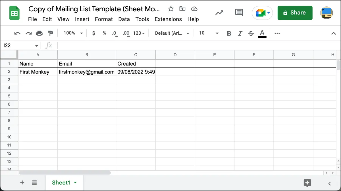Toggle bold formatting
341x191 pixels.
tap(229, 33)
